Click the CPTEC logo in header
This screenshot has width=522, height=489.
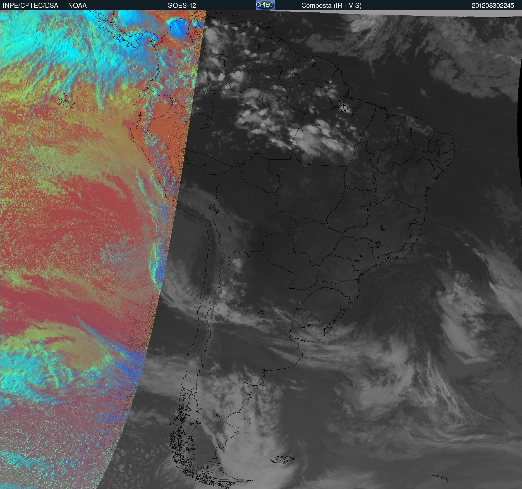tap(265, 5)
